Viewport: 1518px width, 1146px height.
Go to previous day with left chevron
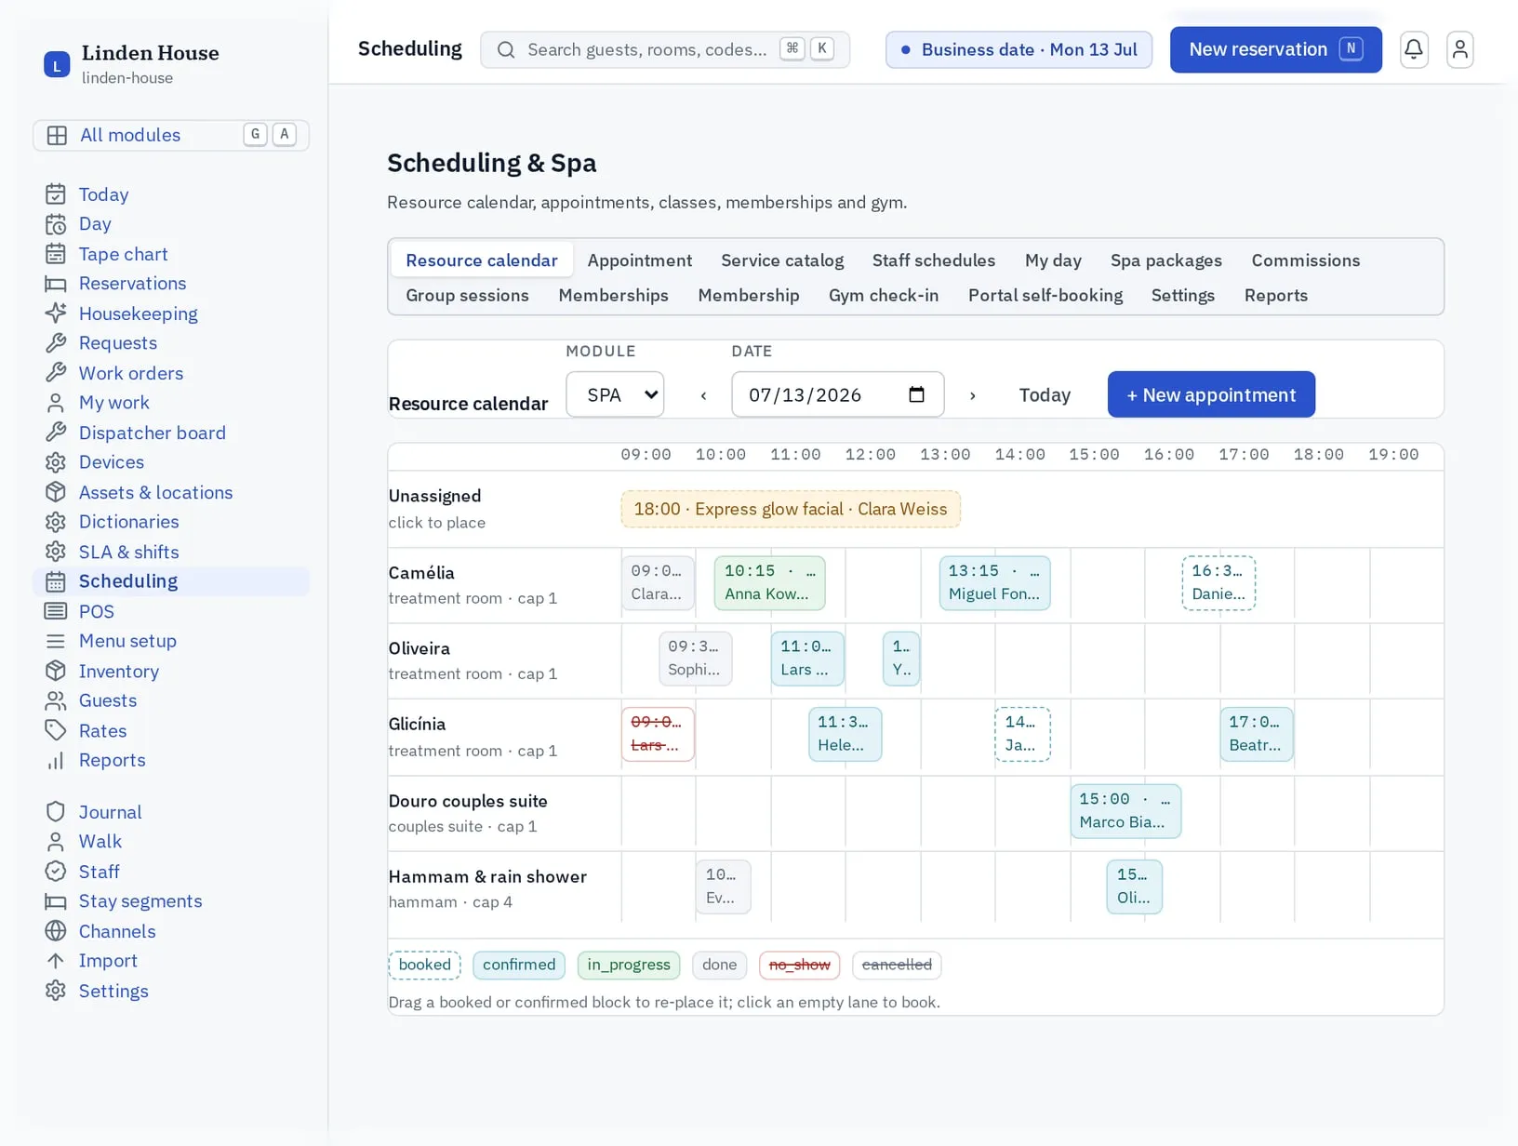coord(704,395)
